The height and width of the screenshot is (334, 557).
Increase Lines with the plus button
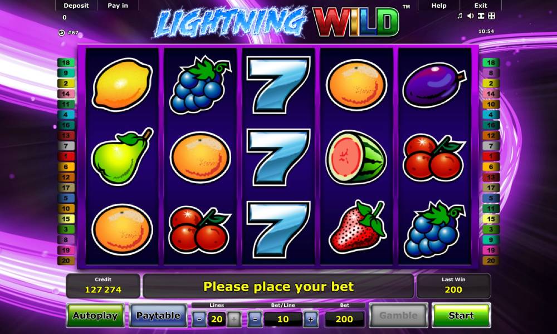[234, 319]
